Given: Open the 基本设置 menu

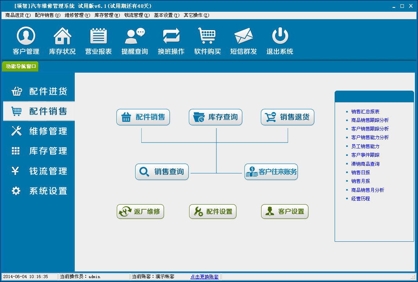Looking at the screenshot, I should (x=166, y=15).
